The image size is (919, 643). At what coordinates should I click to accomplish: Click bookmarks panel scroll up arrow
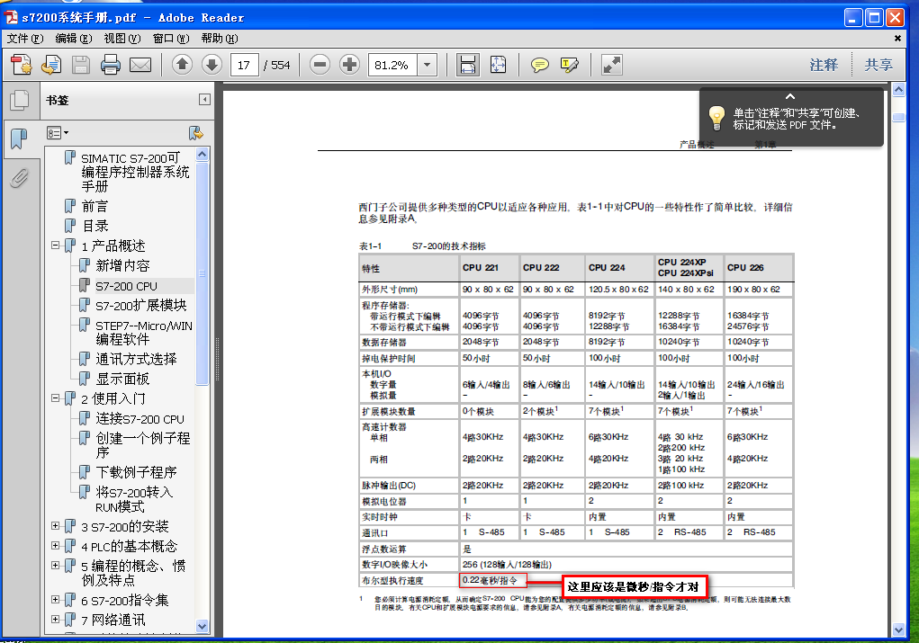[202, 155]
